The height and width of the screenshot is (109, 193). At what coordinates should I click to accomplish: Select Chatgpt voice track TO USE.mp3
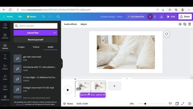tap(36, 89)
